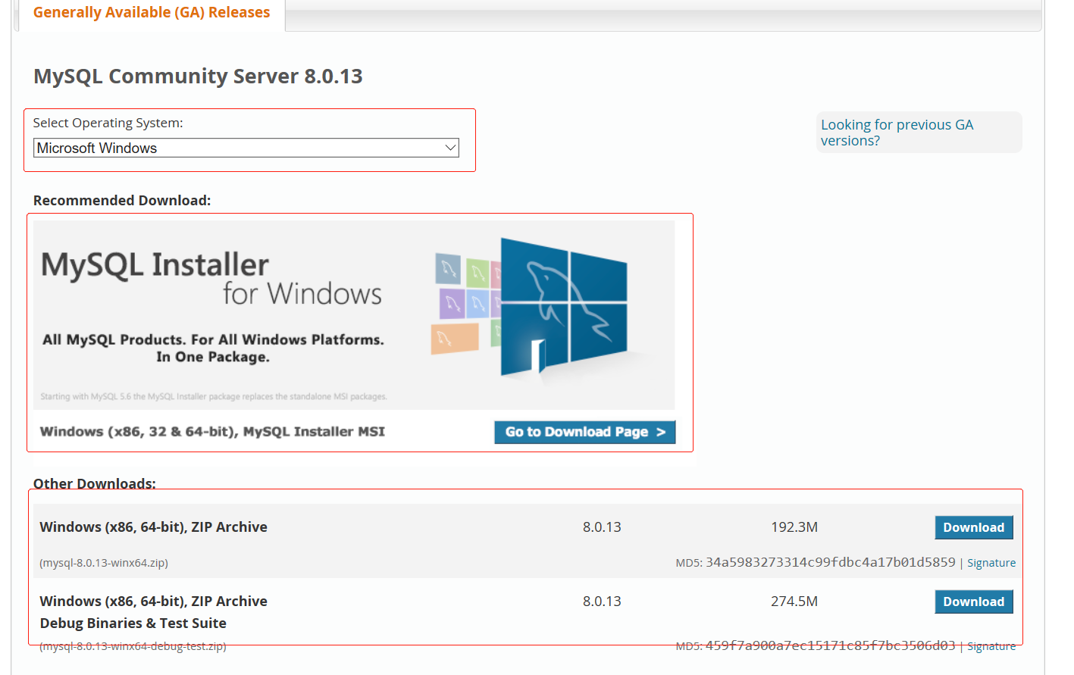The image size is (1074, 675).
Task: Click the filename mysql-8.0.13-winx64.zip
Action: coord(102,563)
